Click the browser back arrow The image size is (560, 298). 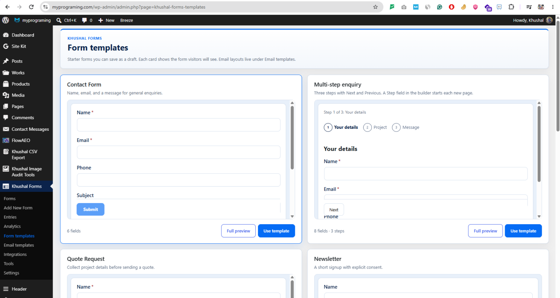point(7,7)
